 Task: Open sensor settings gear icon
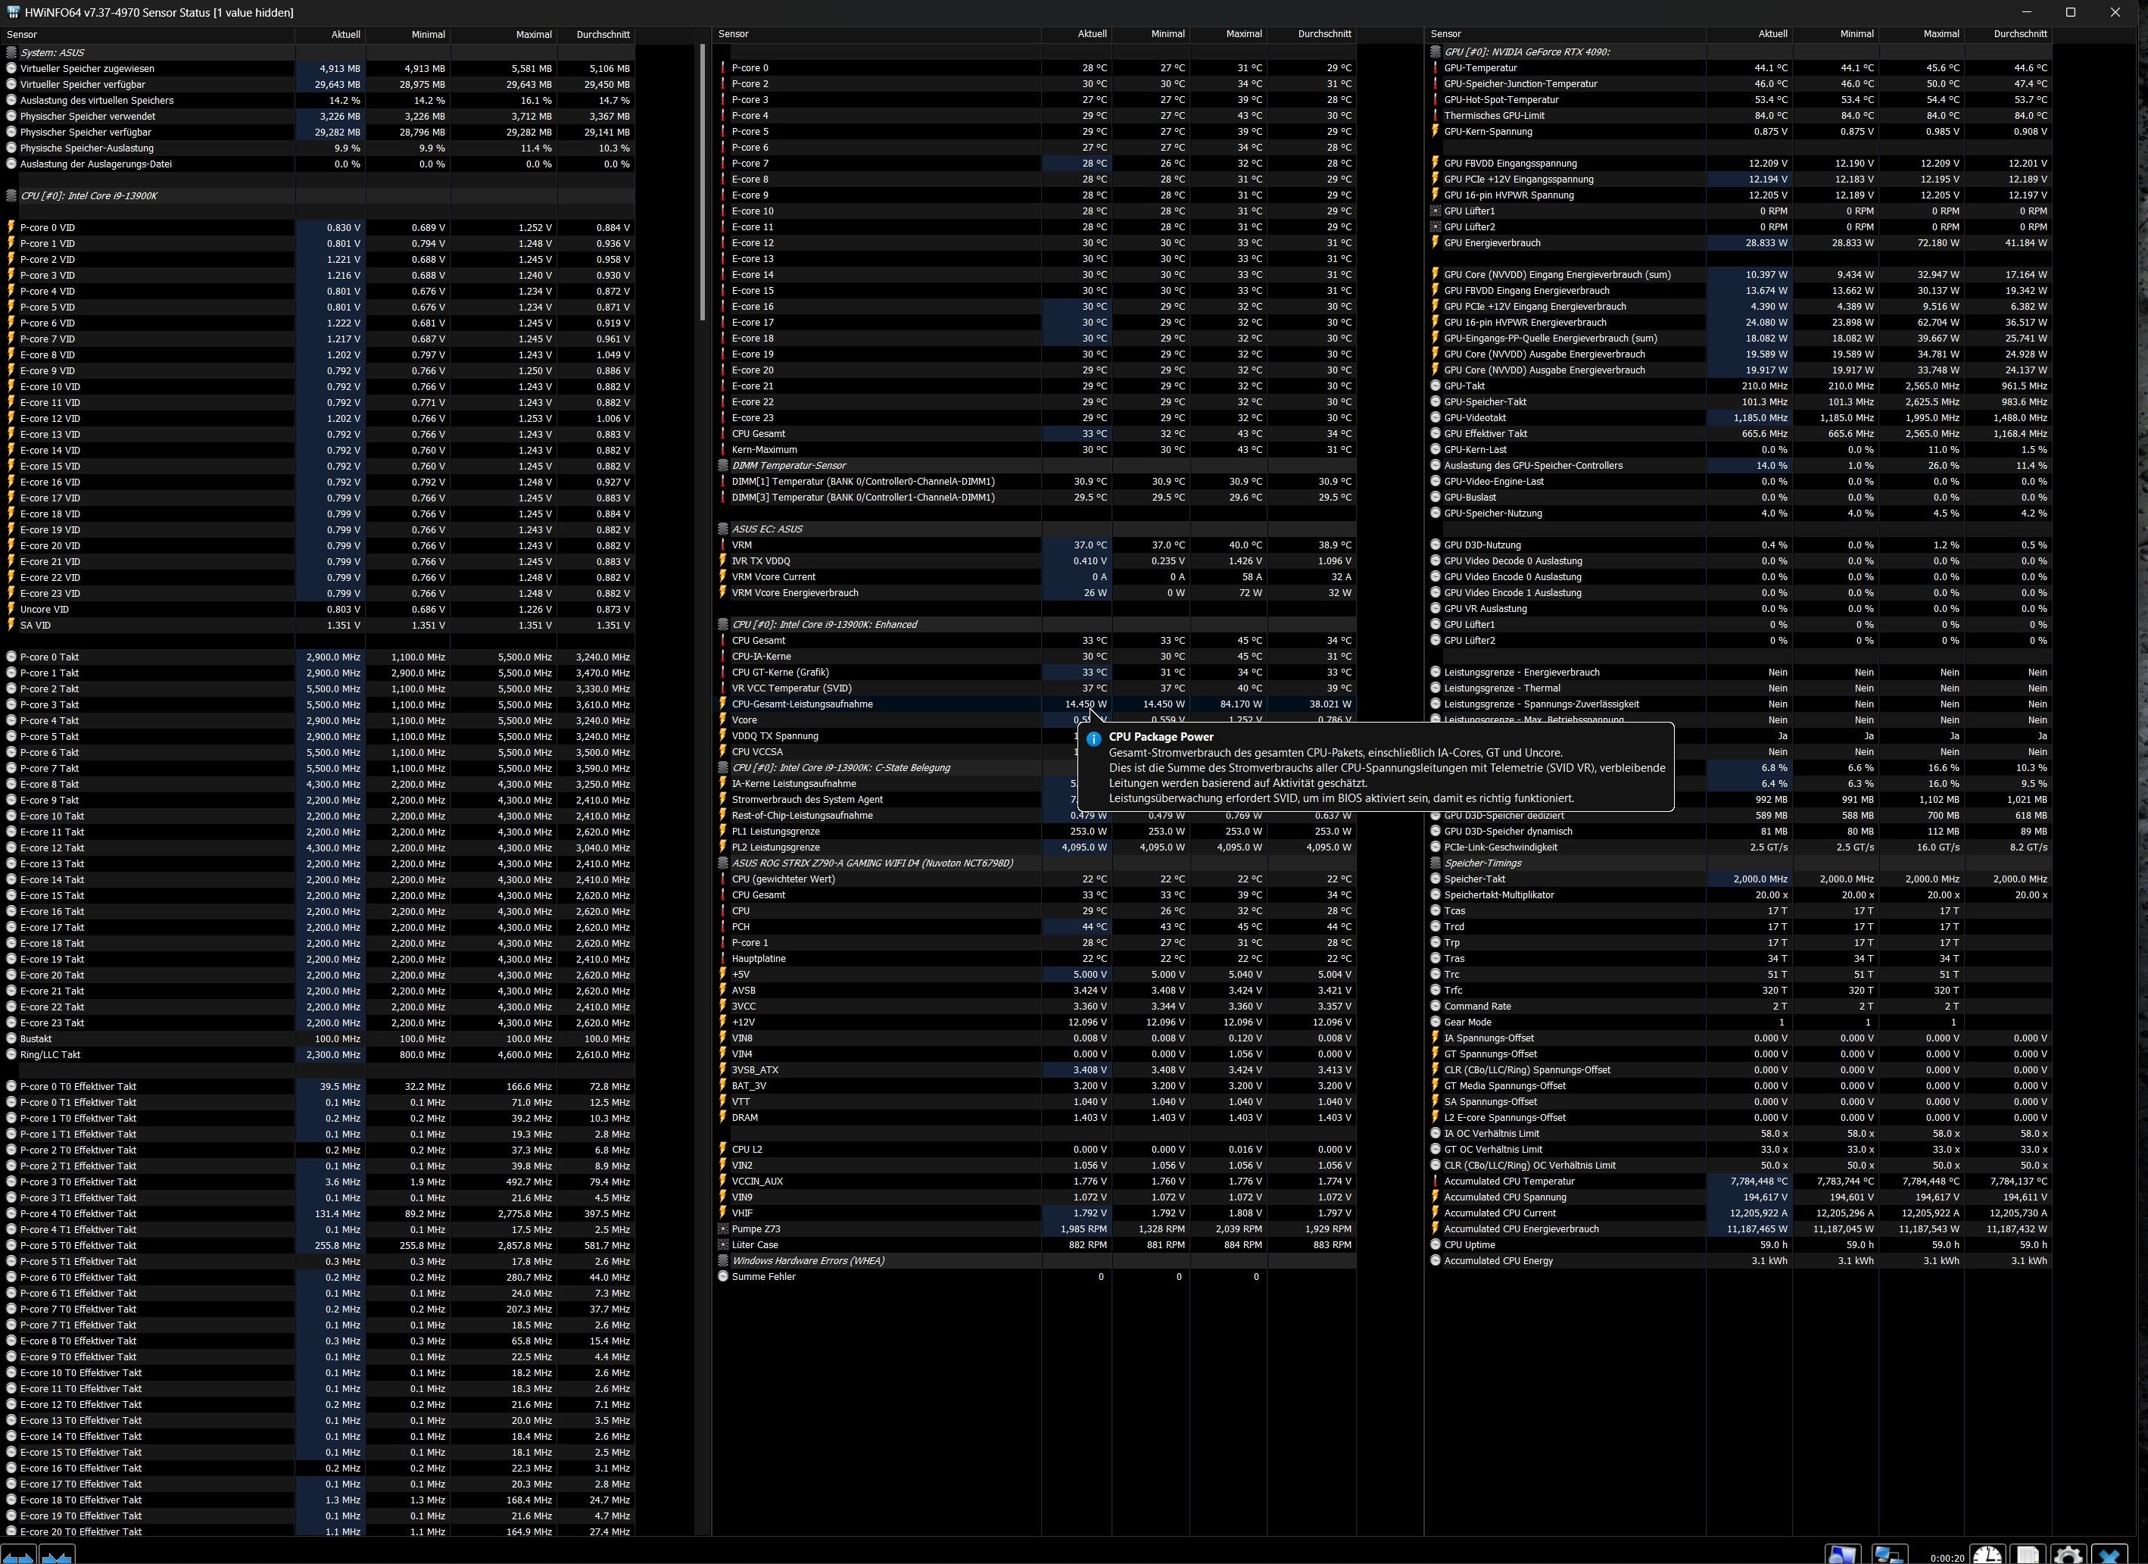pos(2068,1556)
